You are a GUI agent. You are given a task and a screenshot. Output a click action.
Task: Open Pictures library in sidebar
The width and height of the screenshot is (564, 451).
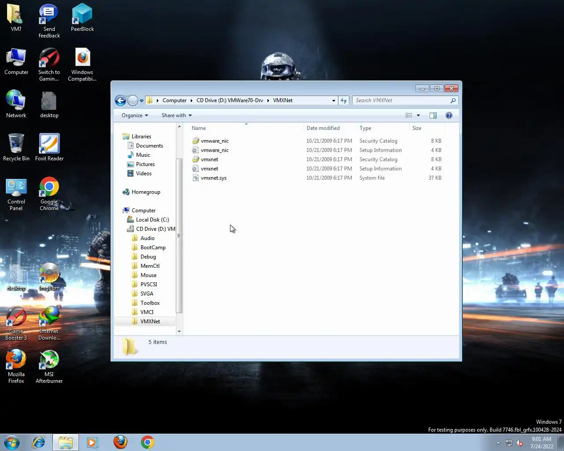pos(145,164)
